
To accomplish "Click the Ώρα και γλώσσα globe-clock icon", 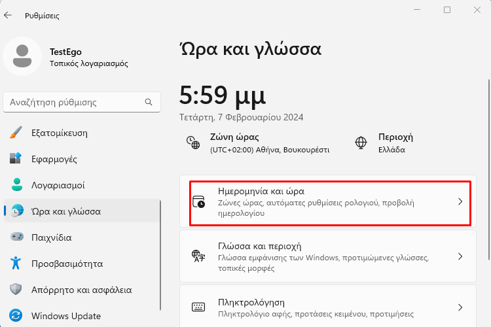I will pos(17,211).
